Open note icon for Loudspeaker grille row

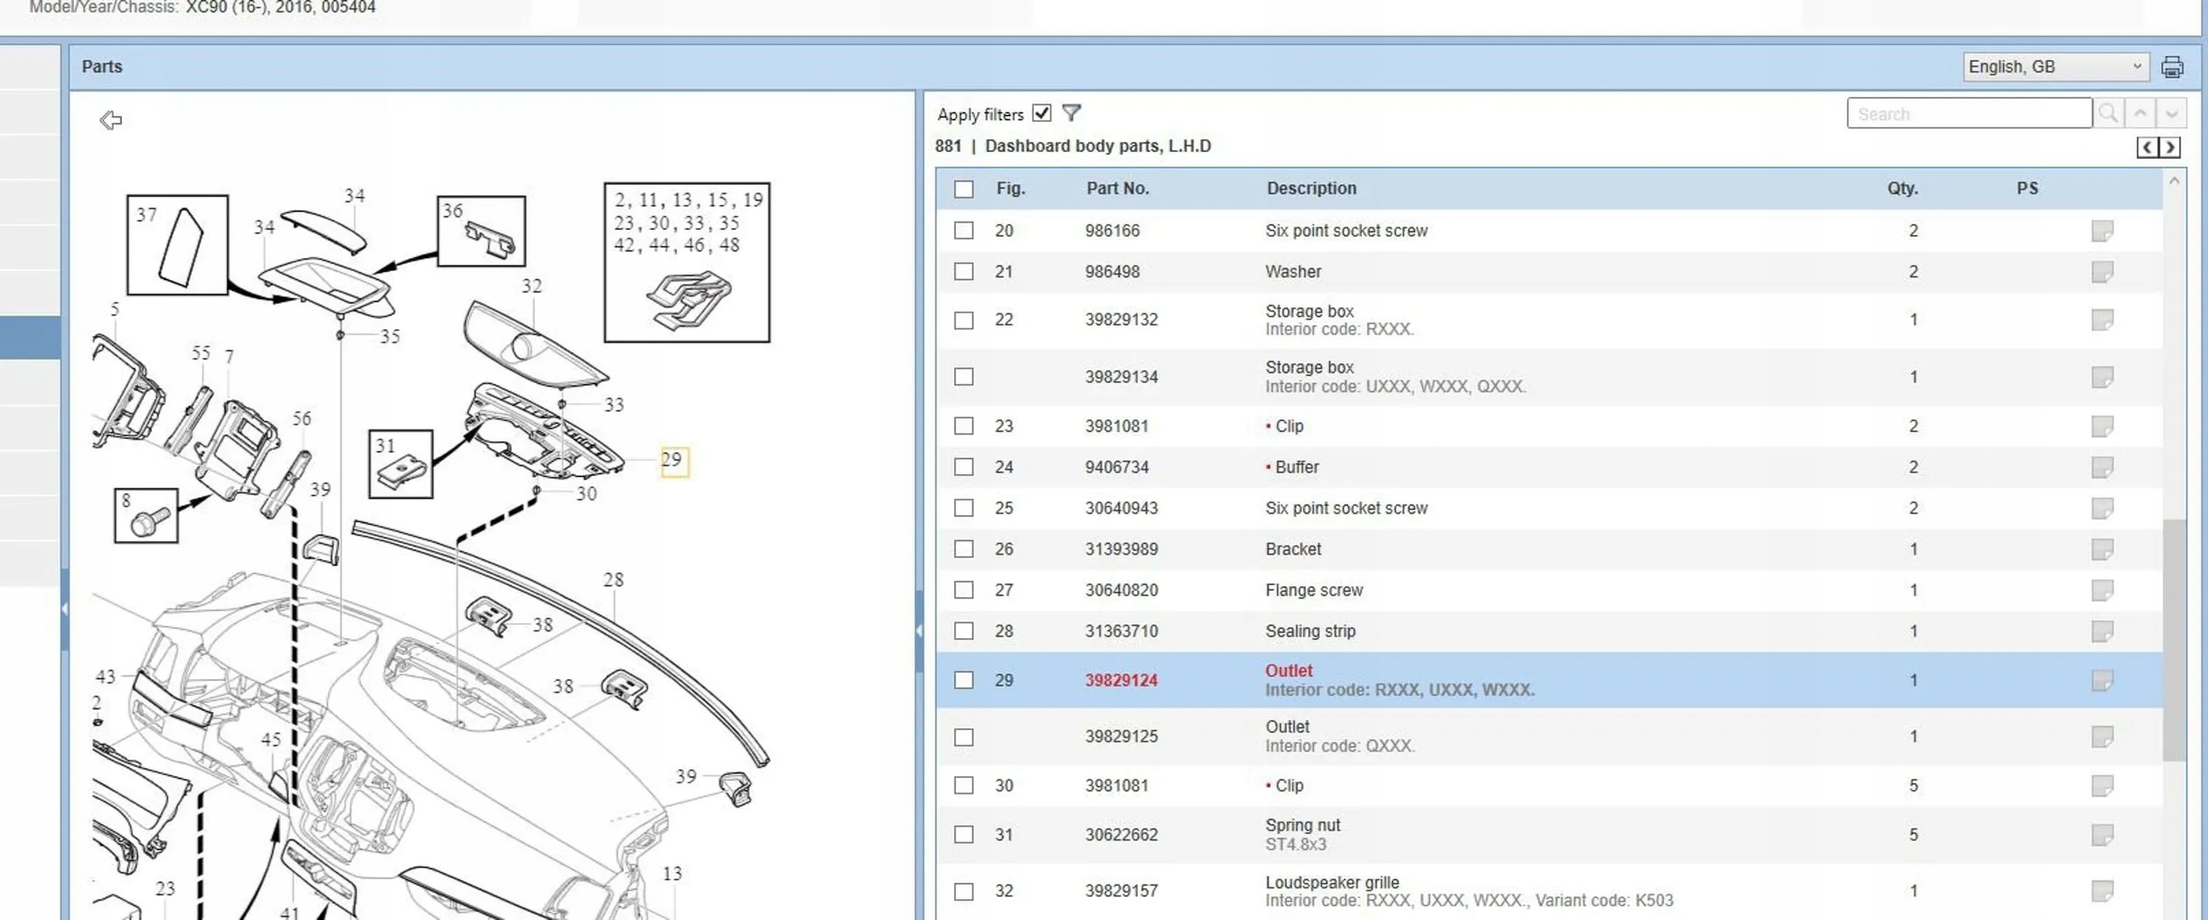pos(2102,892)
